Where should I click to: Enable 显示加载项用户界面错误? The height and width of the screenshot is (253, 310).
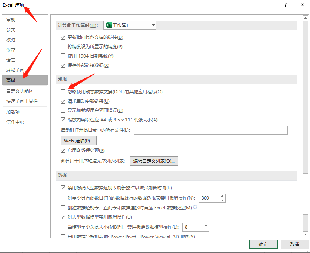coord(63,110)
